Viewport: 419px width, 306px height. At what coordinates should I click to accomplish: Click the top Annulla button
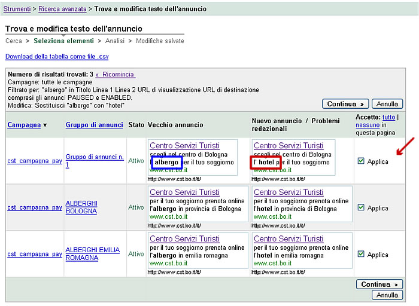387,104
